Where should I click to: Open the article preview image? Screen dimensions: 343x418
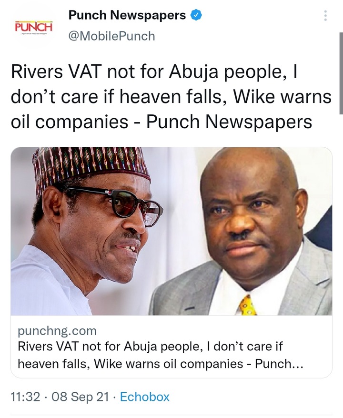pos(171,231)
